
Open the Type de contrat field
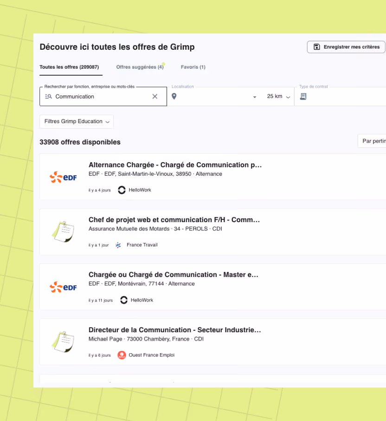[341, 96]
